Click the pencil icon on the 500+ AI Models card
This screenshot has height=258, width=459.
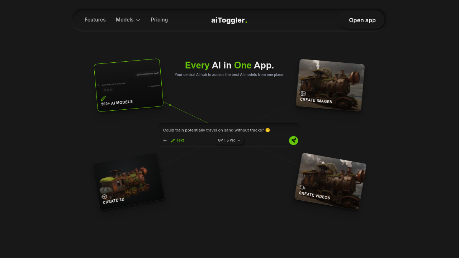103,98
